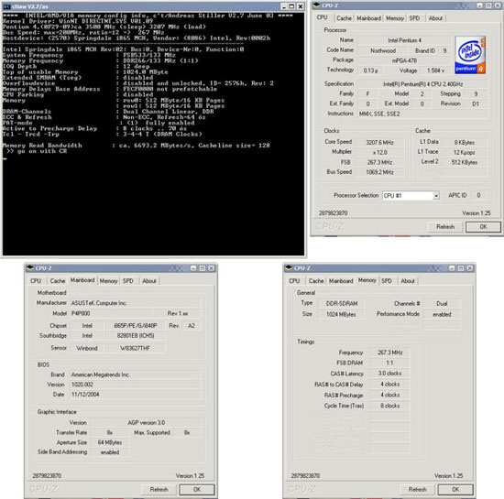The height and width of the screenshot is (499, 504).
Task: Click the CAS# Latency 3.0 clocks value
Action: pos(389,374)
